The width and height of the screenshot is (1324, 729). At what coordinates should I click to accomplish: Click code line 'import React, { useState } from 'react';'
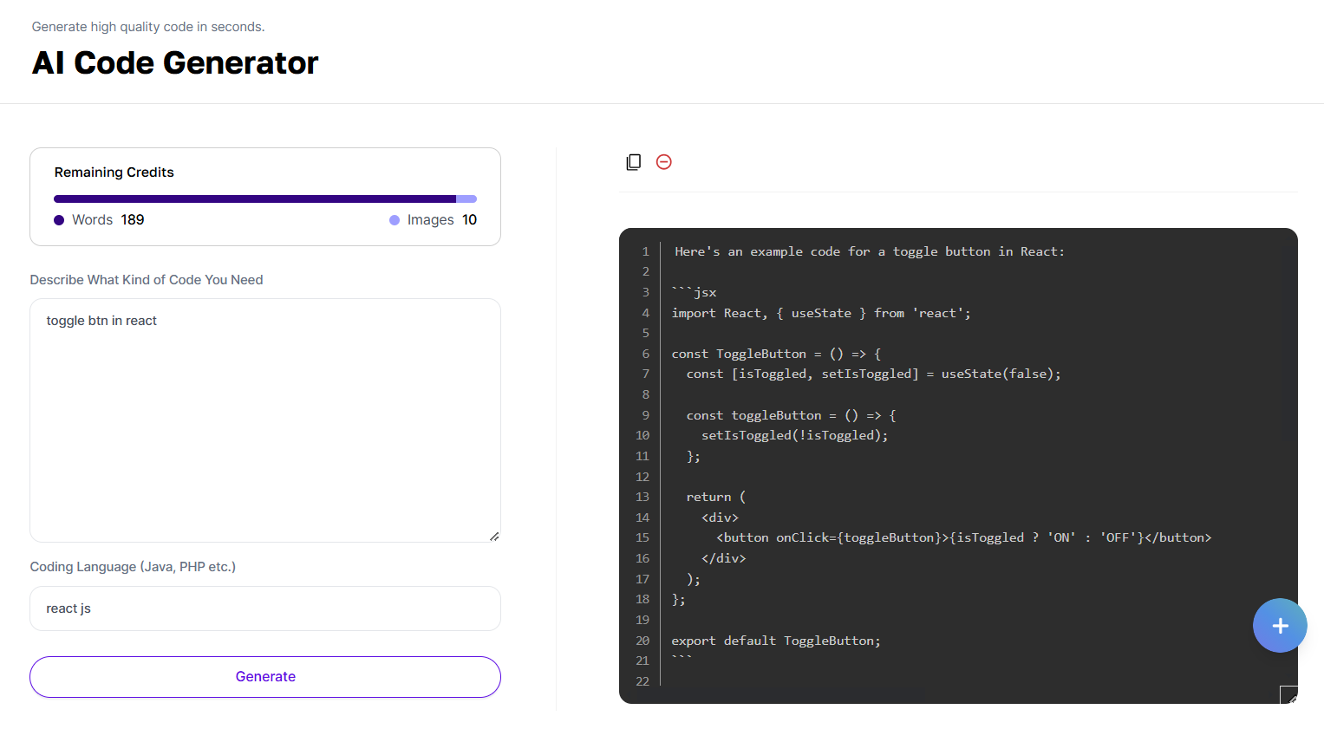click(821, 313)
